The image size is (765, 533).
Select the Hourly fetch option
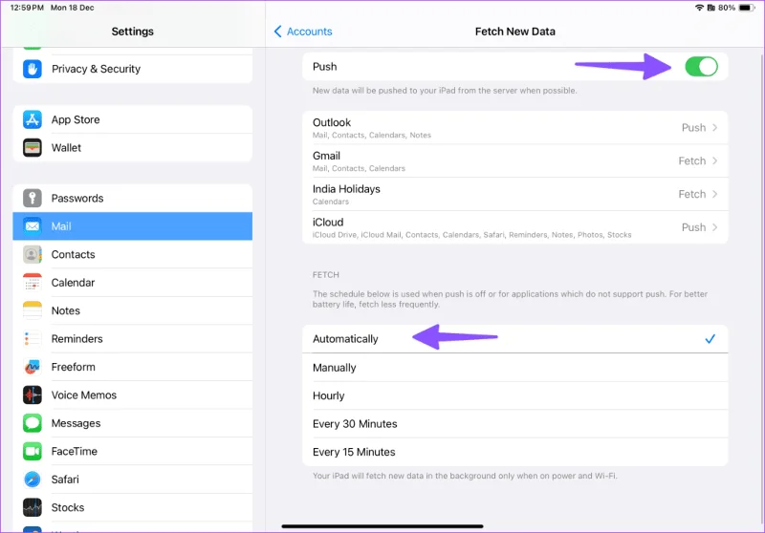pyautogui.click(x=514, y=395)
